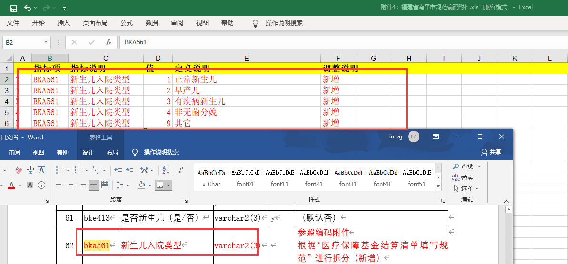The image size is (568, 264).
Task: Click 替换 in Word
Action: pos(462,177)
